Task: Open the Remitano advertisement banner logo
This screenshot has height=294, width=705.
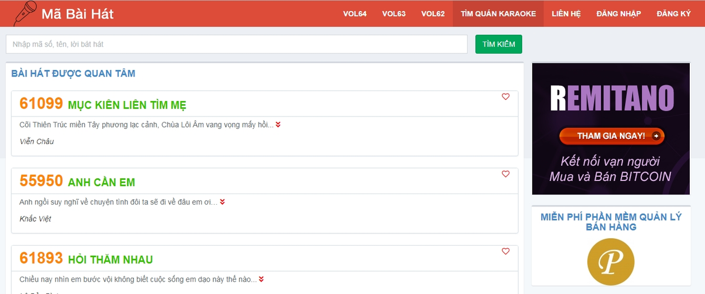Action: tap(612, 98)
